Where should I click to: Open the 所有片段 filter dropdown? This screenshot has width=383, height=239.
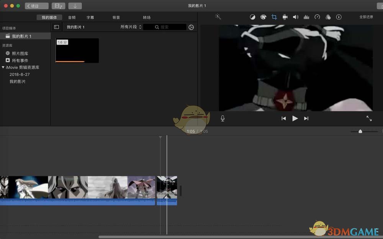point(131,27)
